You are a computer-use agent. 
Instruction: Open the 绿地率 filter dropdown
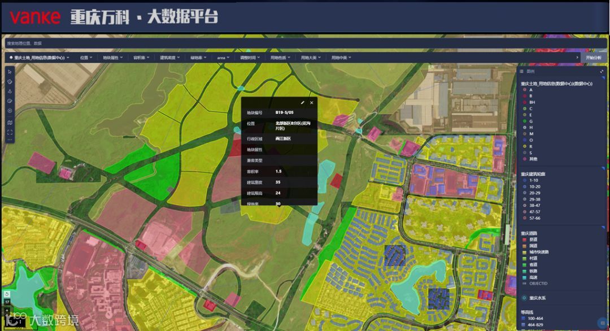coord(198,58)
